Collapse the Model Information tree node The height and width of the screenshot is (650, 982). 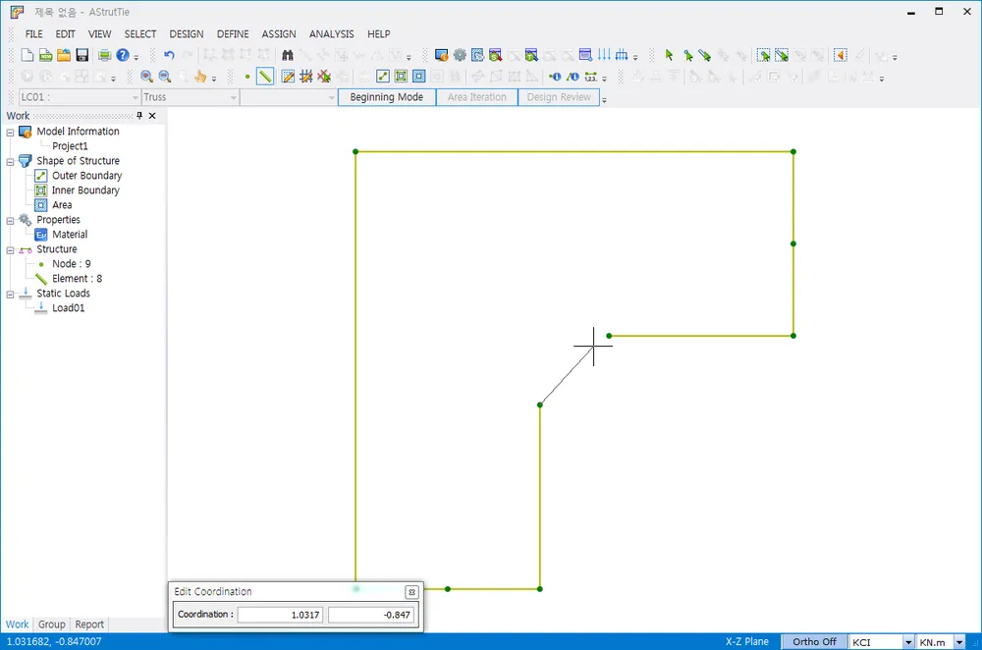pos(10,133)
